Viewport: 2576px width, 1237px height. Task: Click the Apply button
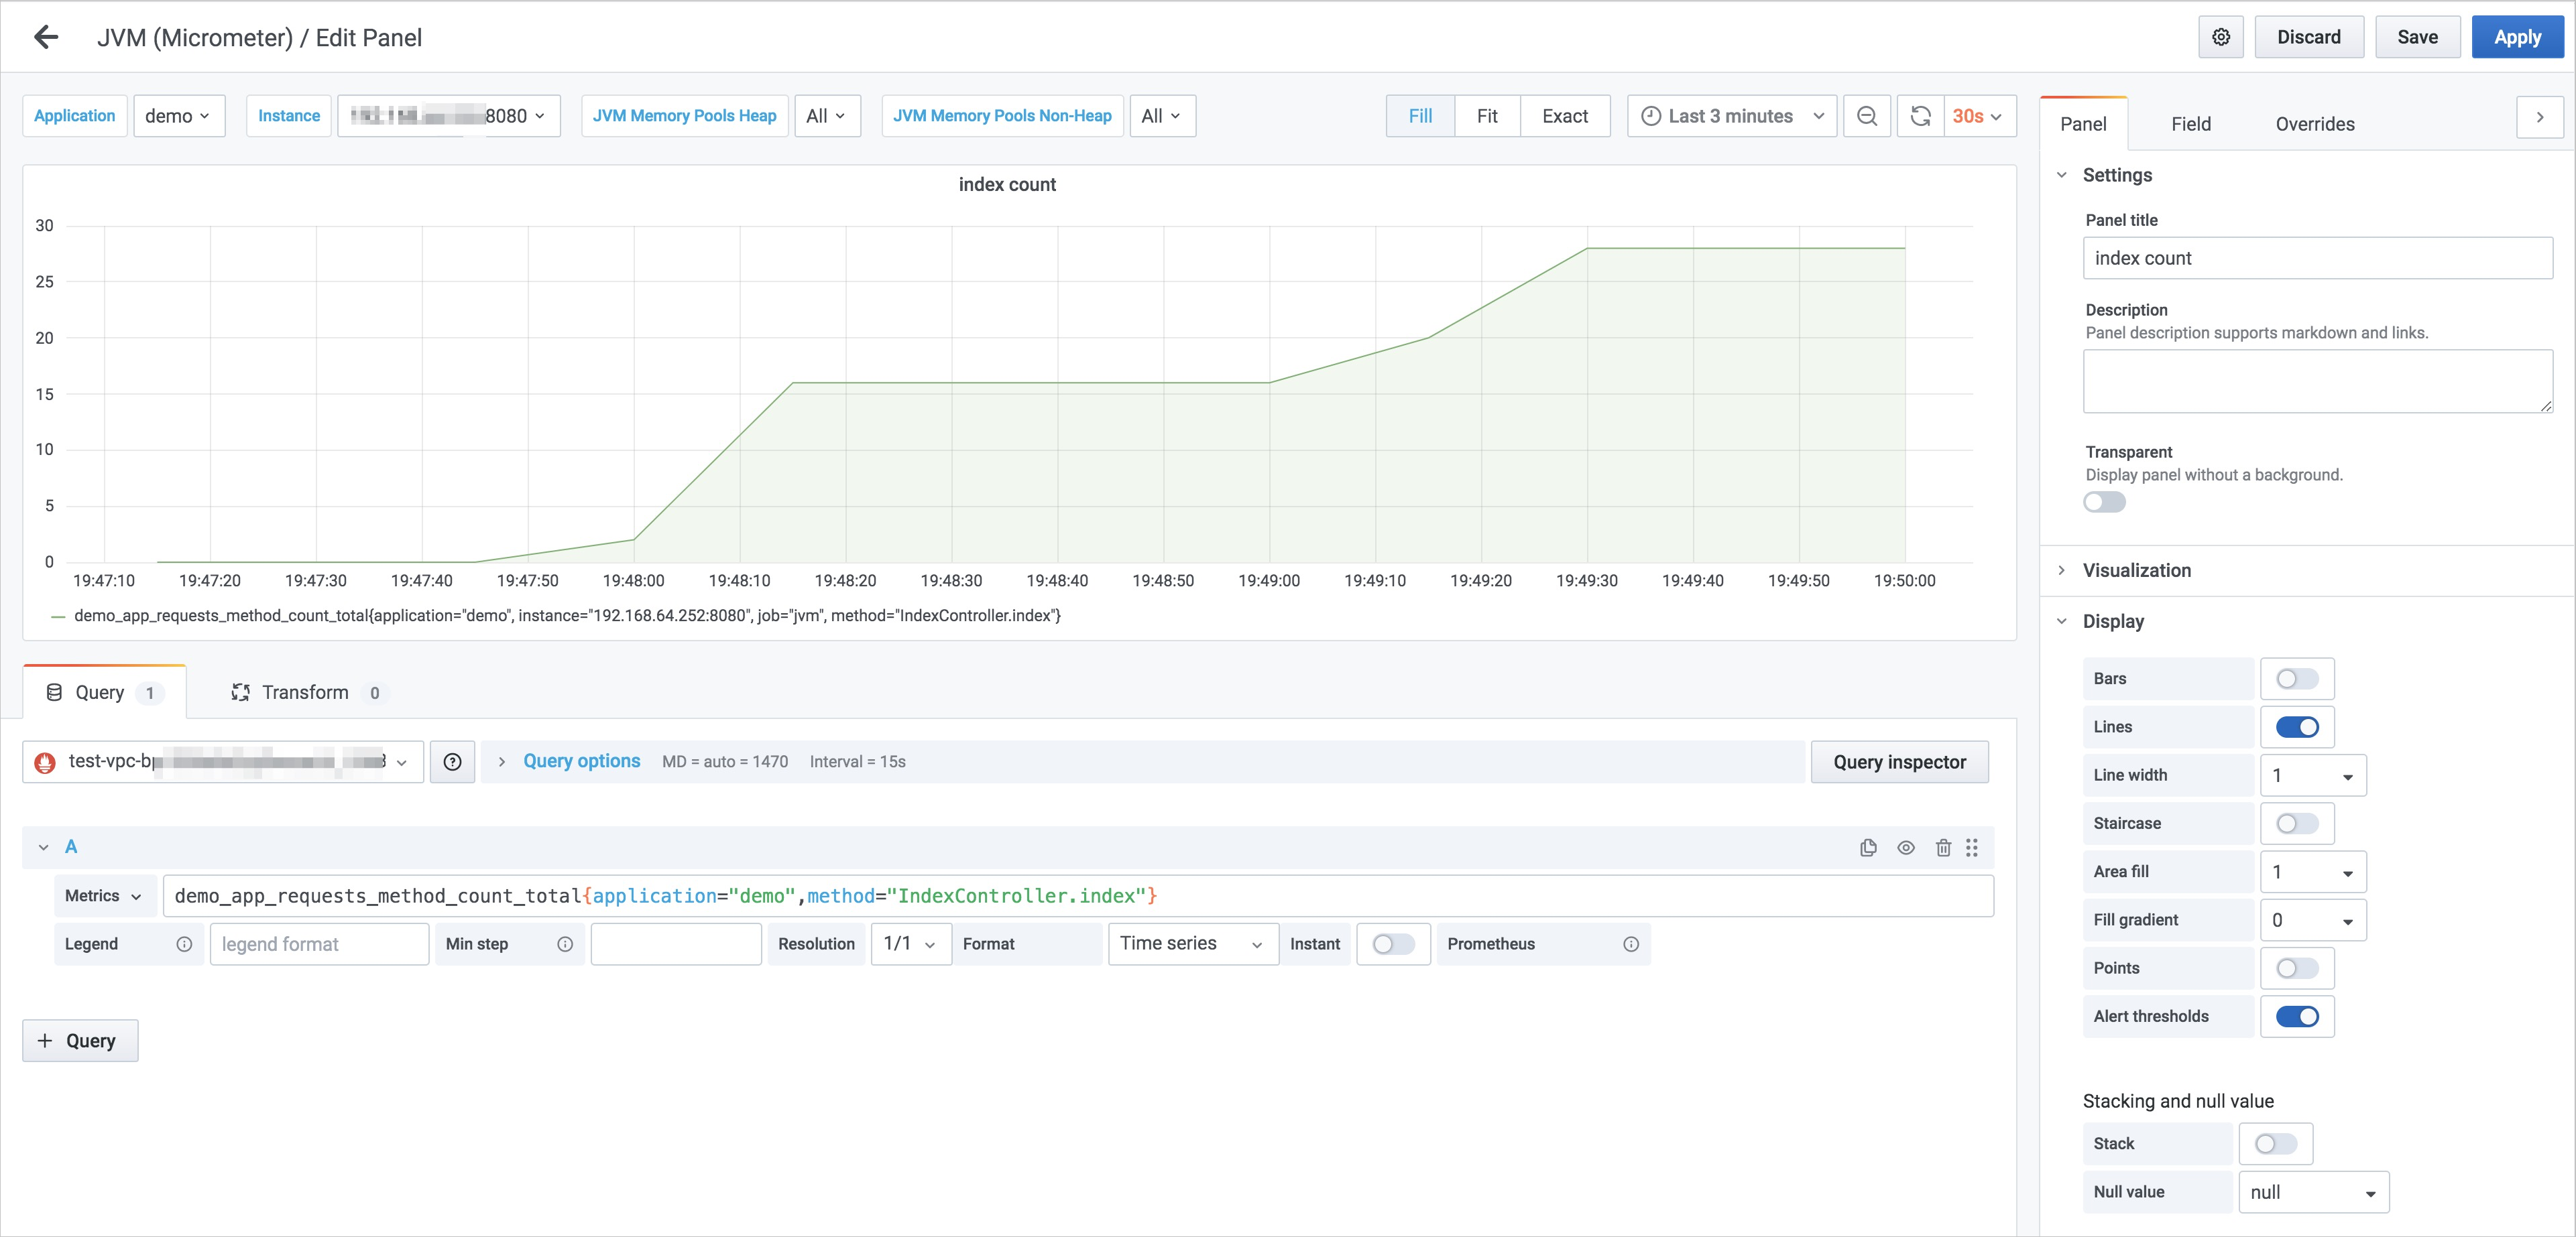pos(2517,37)
